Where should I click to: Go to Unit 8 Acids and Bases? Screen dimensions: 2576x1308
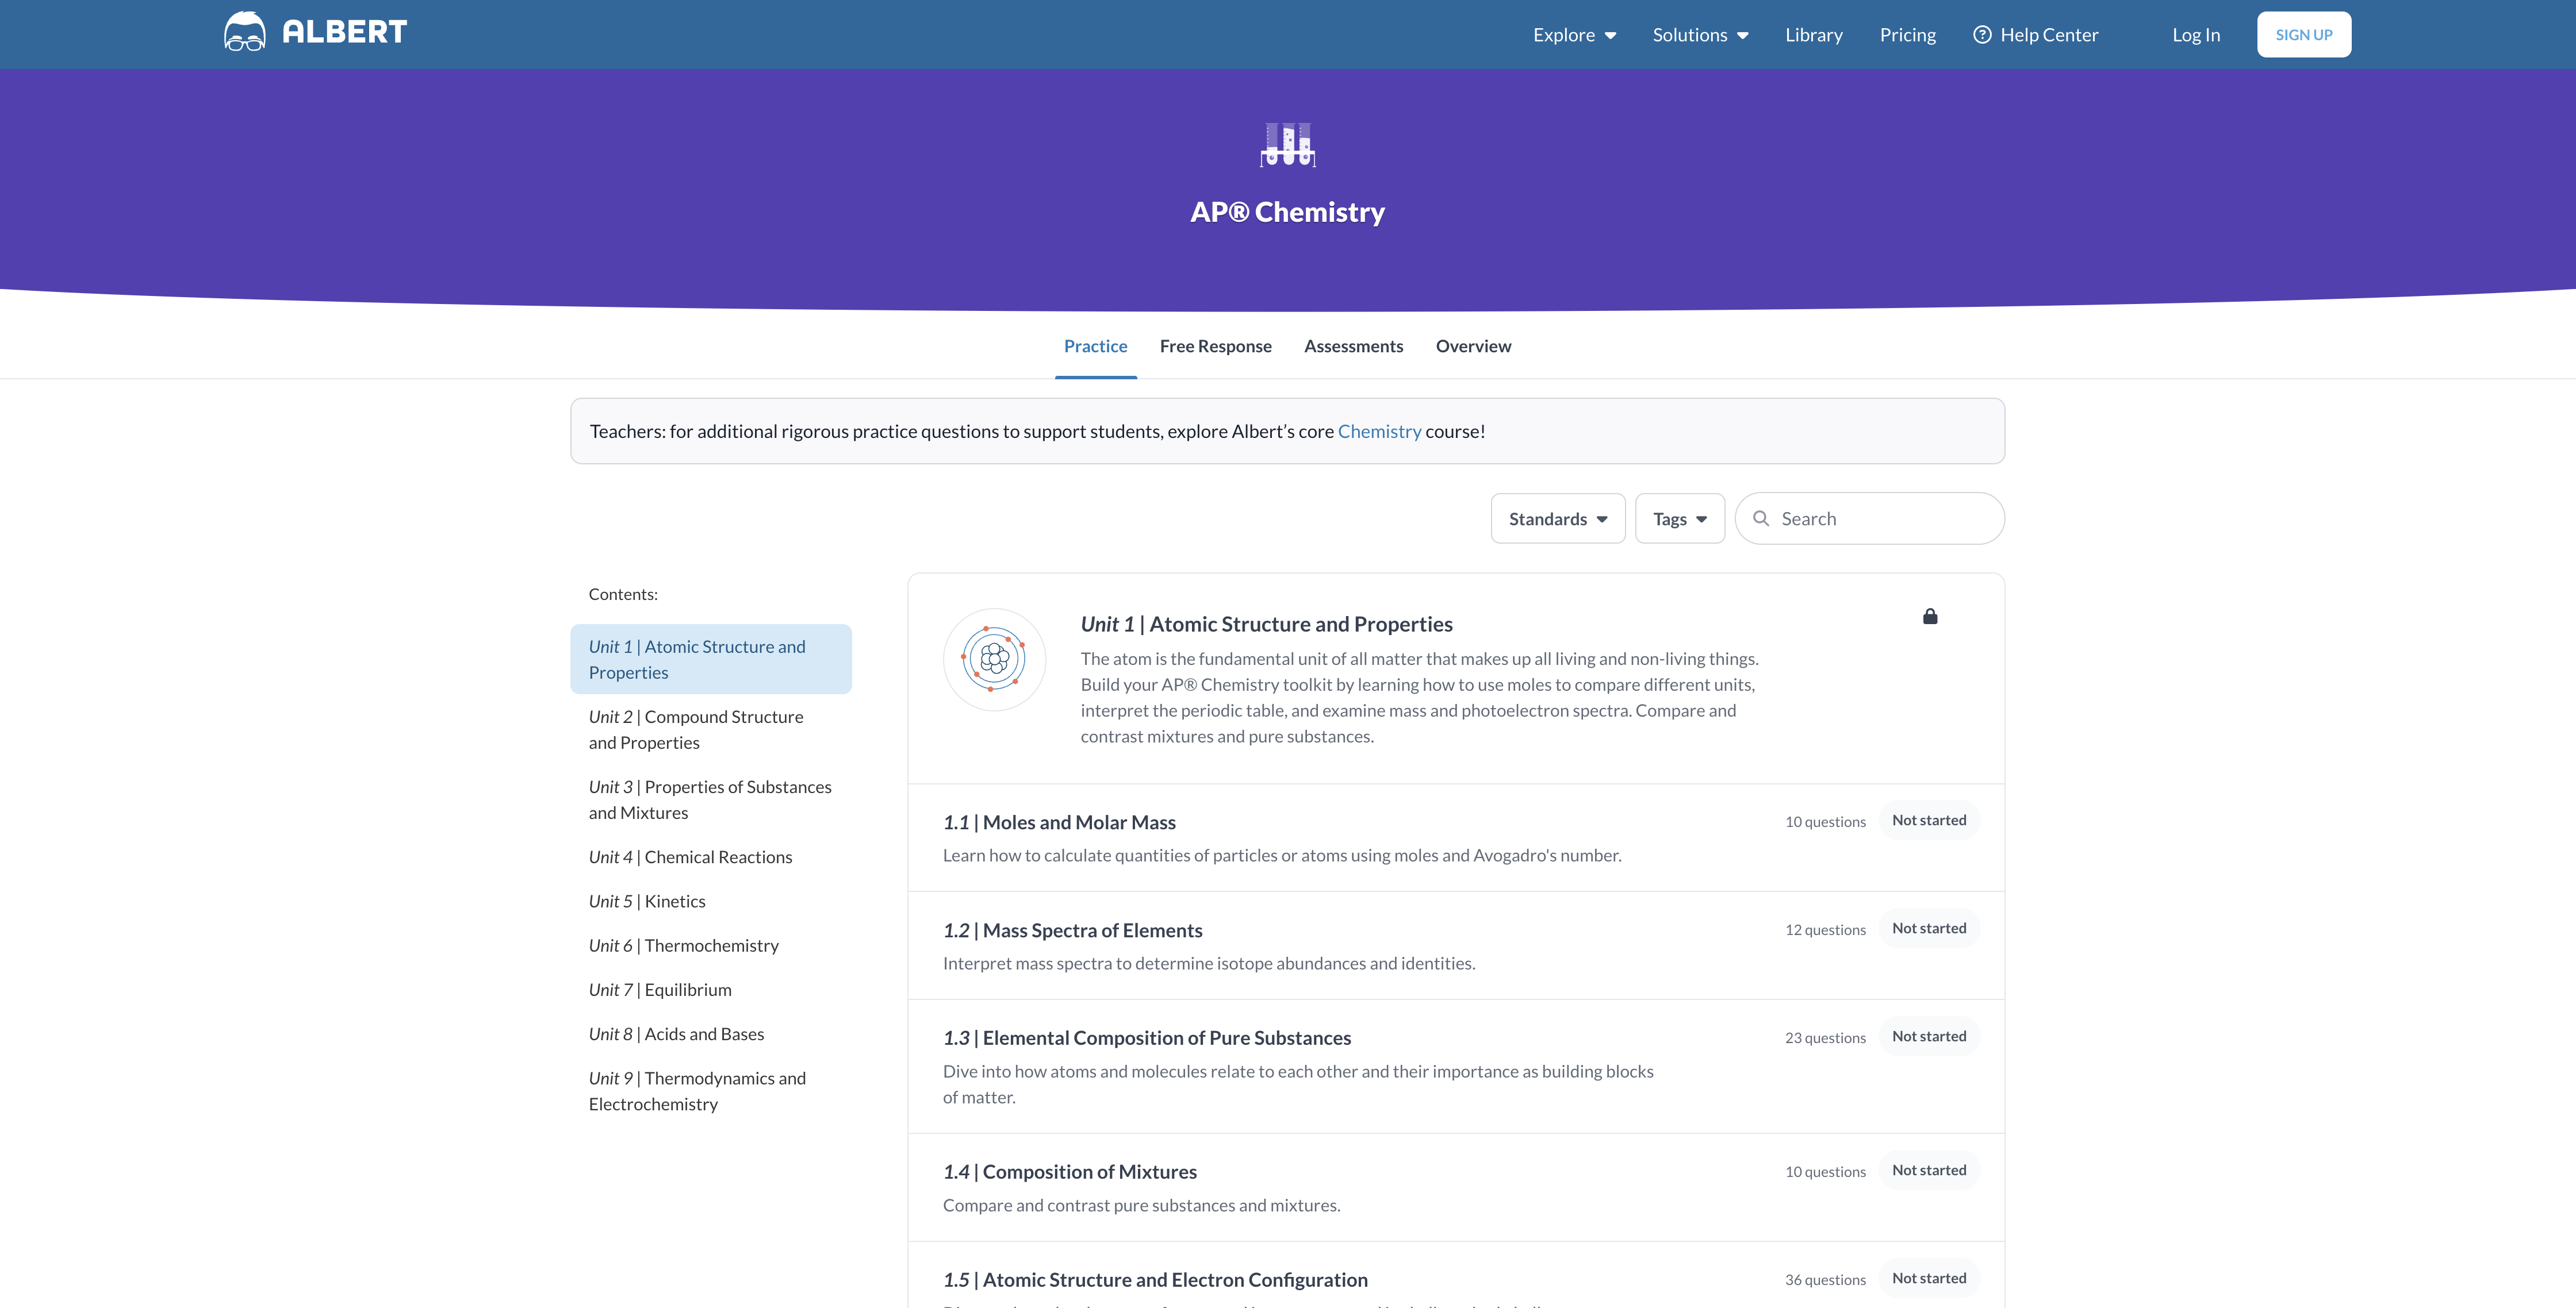(676, 1034)
